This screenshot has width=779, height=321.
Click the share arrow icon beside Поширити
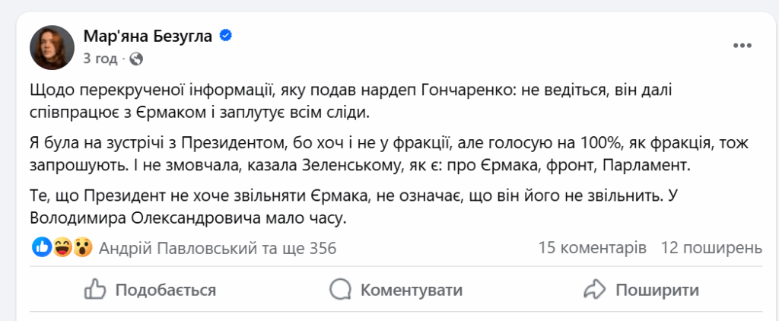click(x=593, y=289)
